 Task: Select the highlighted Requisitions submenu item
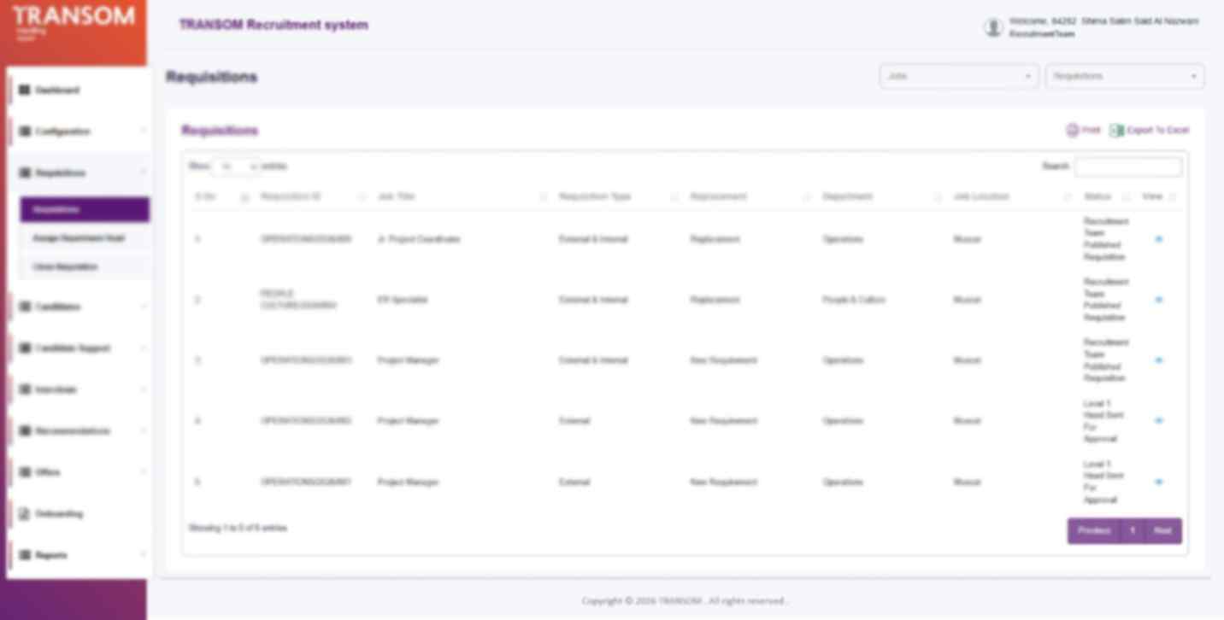tap(85, 209)
